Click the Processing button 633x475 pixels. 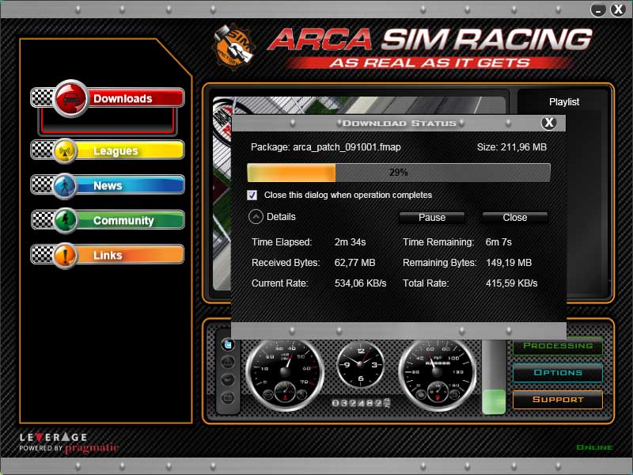[558, 346]
